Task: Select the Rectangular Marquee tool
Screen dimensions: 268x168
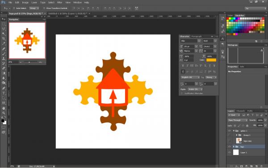Action: coord(4,24)
